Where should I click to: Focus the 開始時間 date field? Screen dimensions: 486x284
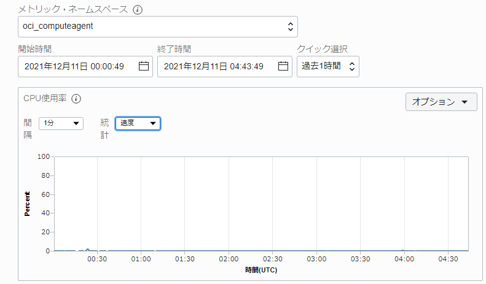(x=85, y=66)
